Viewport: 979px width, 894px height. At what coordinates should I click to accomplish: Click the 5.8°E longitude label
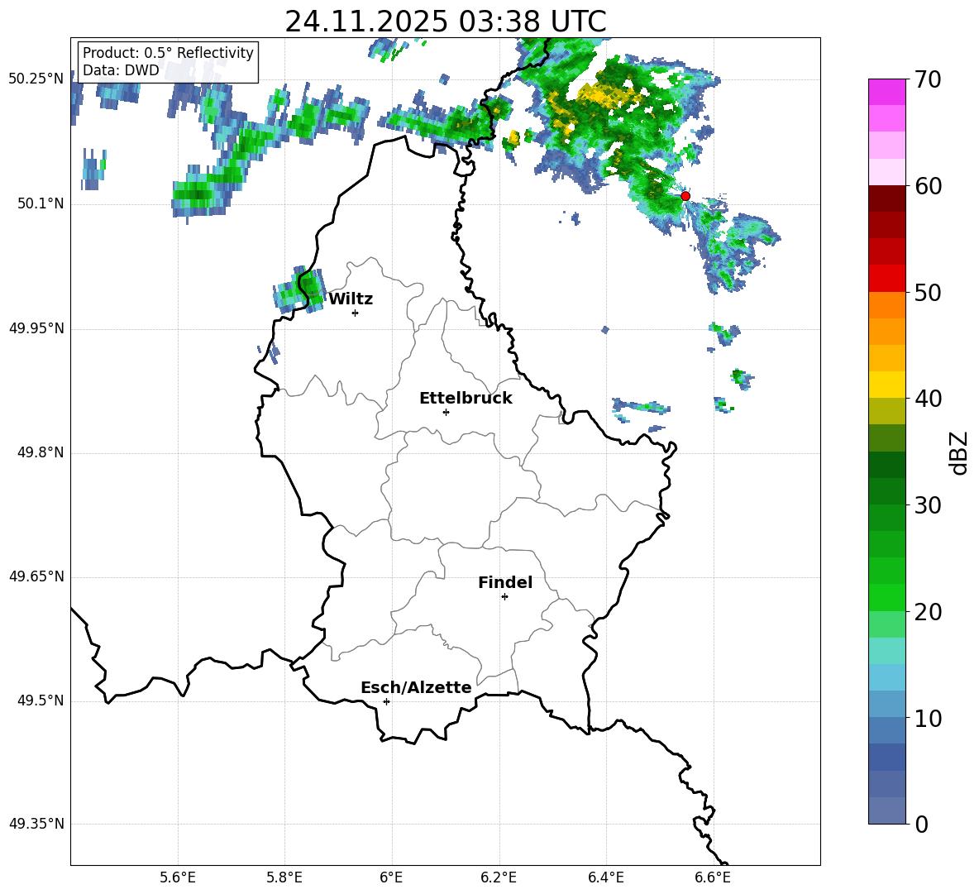pos(284,877)
